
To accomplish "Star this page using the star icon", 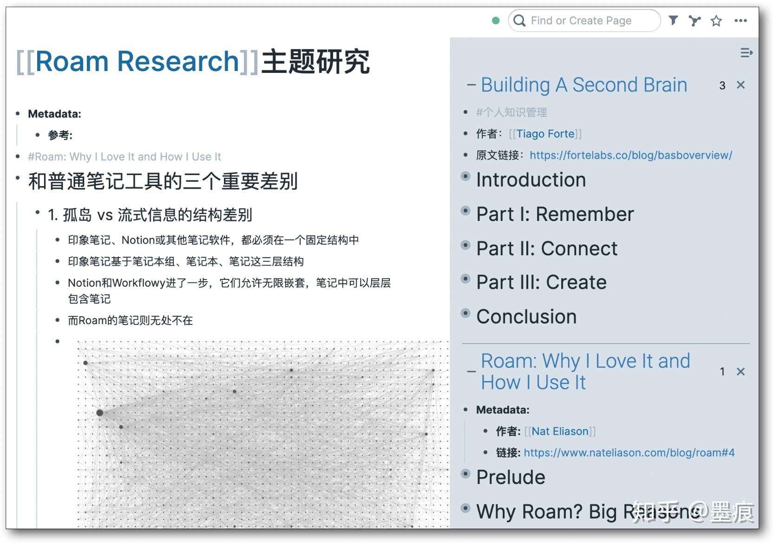I will [716, 20].
